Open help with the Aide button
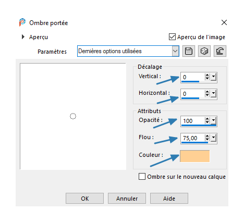This screenshot has width=244, height=222. (x=169, y=198)
